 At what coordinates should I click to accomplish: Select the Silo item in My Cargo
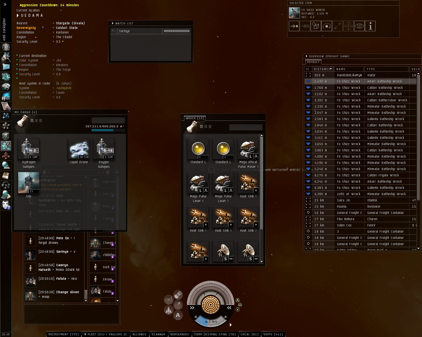[x=29, y=185]
